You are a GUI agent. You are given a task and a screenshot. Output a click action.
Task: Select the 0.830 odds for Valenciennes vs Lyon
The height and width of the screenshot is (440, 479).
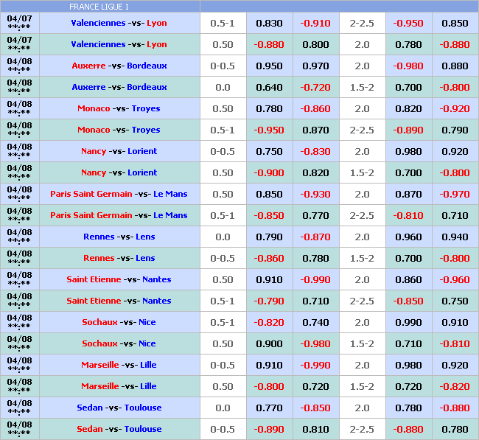(x=269, y=23)
